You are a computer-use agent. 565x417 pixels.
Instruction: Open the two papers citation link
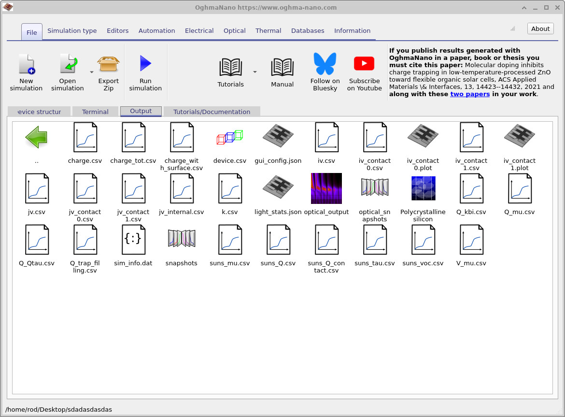[x=469, y=94]
